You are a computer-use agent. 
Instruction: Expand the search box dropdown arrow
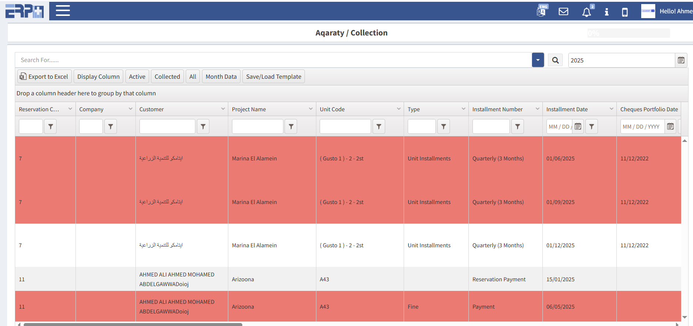click(538, 60)
